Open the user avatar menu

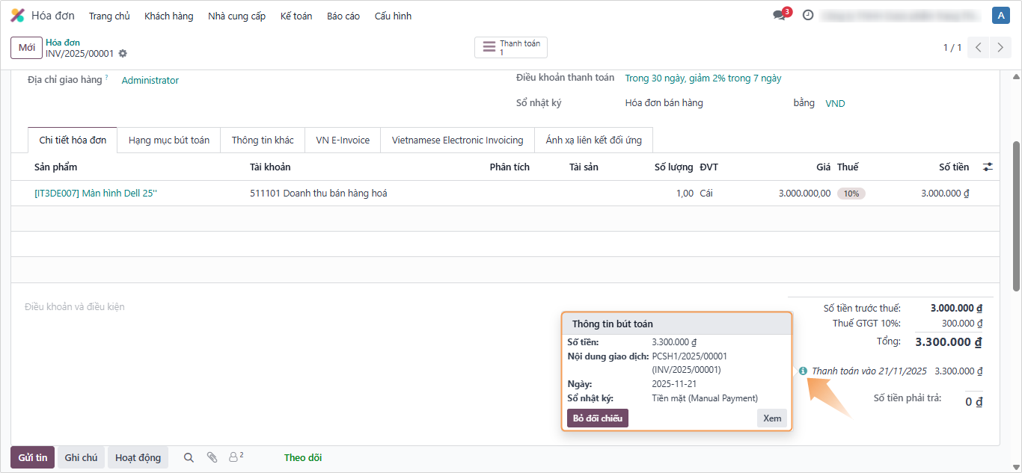coord(1000,15)
